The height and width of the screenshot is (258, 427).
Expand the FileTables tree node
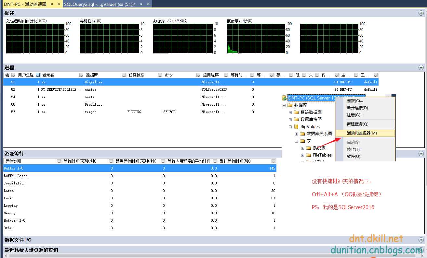click(x=303, y=155)
